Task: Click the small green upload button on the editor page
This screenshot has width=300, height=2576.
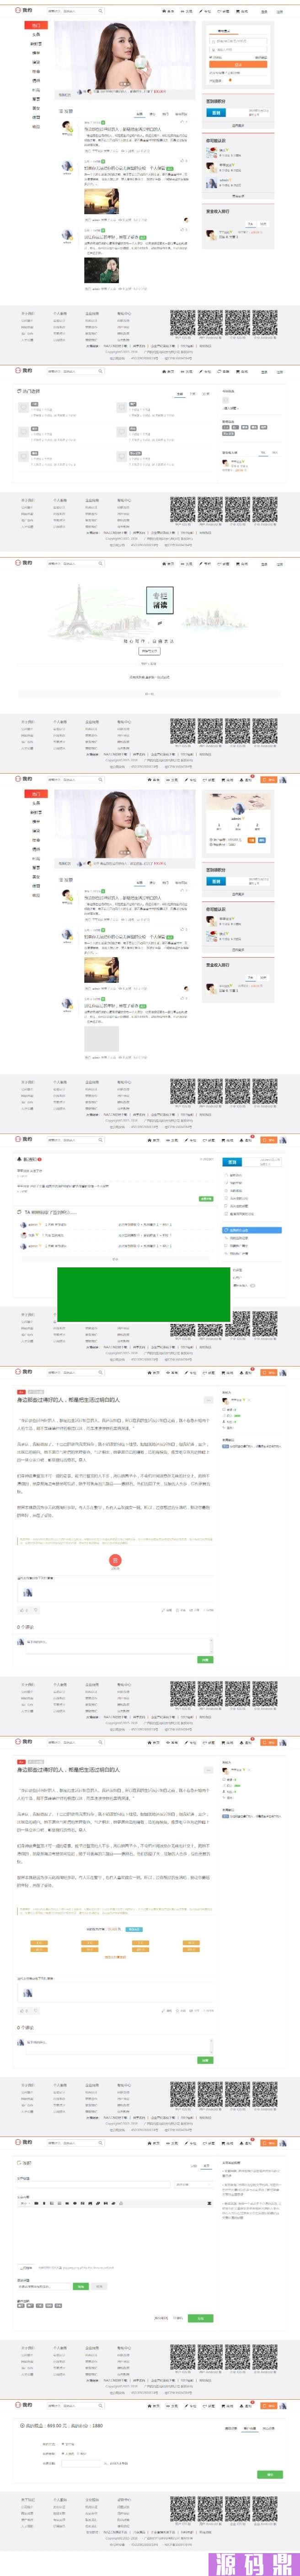Action: point(82,2286)
